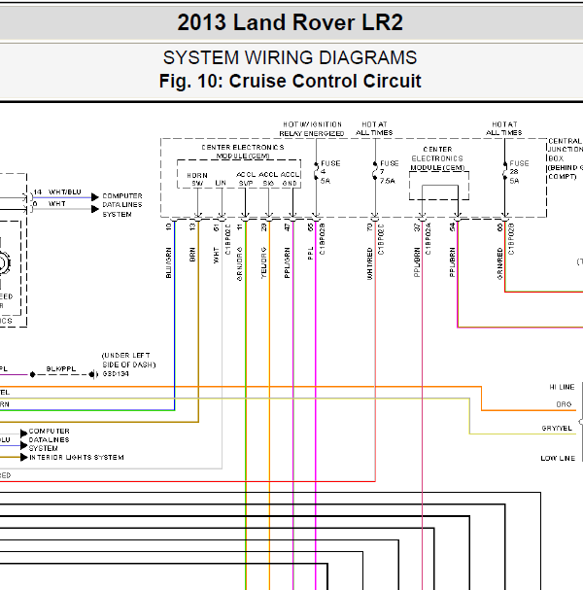
Task: Click connector pin number 70
Action: [x=370, y=227]
